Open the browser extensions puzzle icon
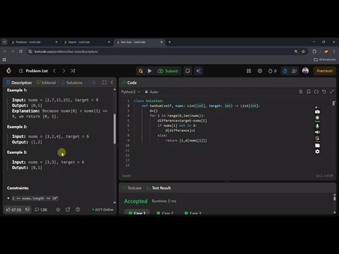The width and height of the screenshot is (339, 254). tap(314, 51)
